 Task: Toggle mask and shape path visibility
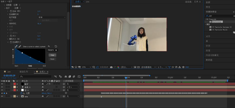click(97, 67)
